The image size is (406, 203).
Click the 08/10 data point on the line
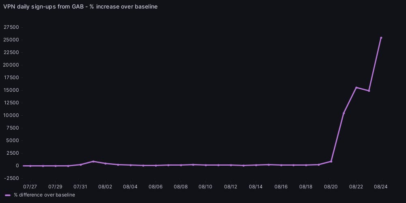point(206,165)
